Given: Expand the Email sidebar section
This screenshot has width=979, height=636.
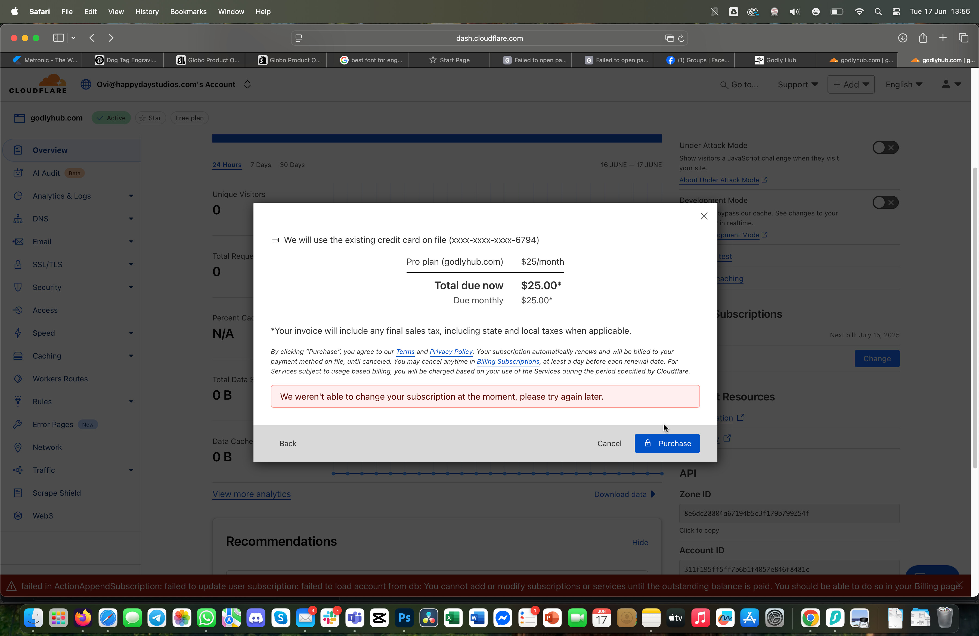Looking at the screenshot, I should click(x=131, y=242).
